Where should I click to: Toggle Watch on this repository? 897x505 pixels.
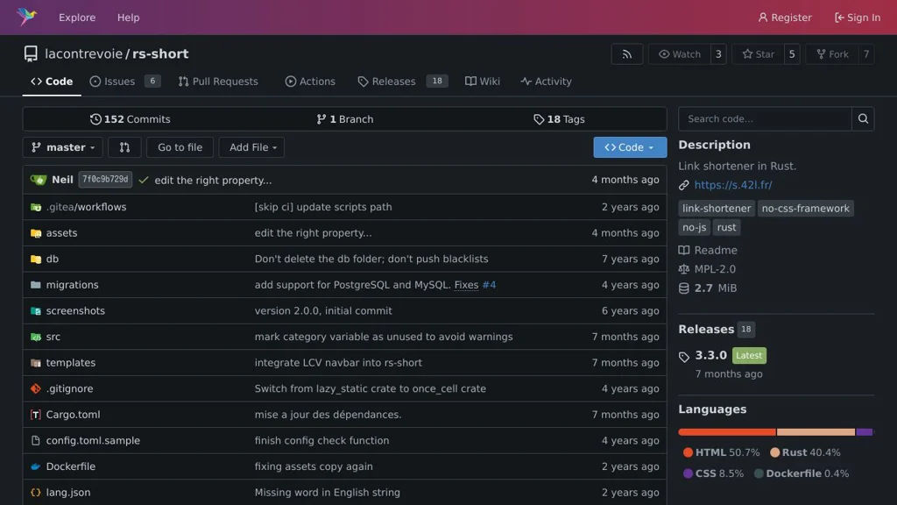click(680, 54)
